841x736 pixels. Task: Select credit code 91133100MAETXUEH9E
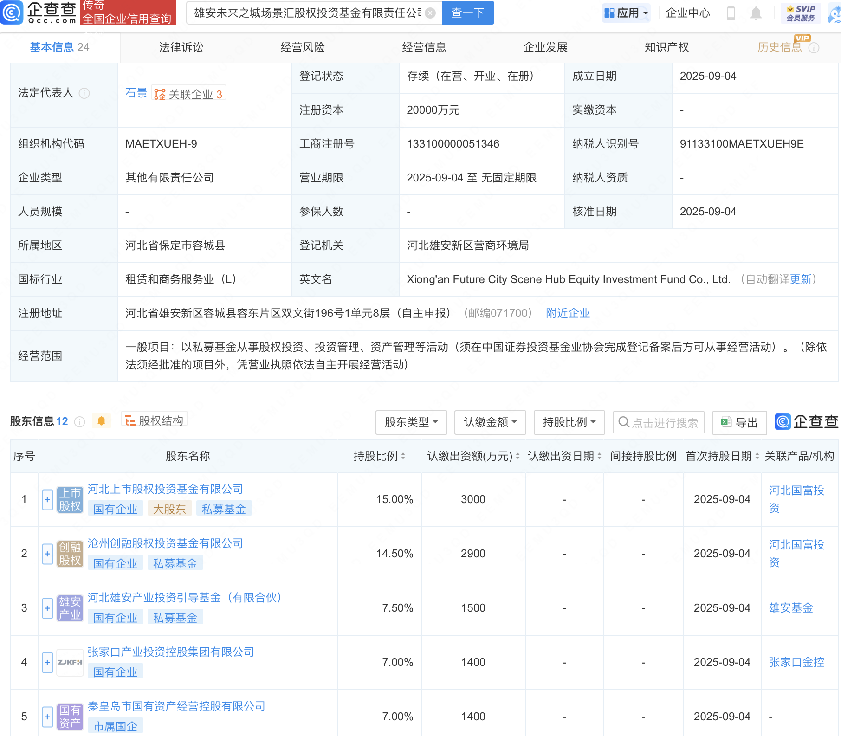742,144
